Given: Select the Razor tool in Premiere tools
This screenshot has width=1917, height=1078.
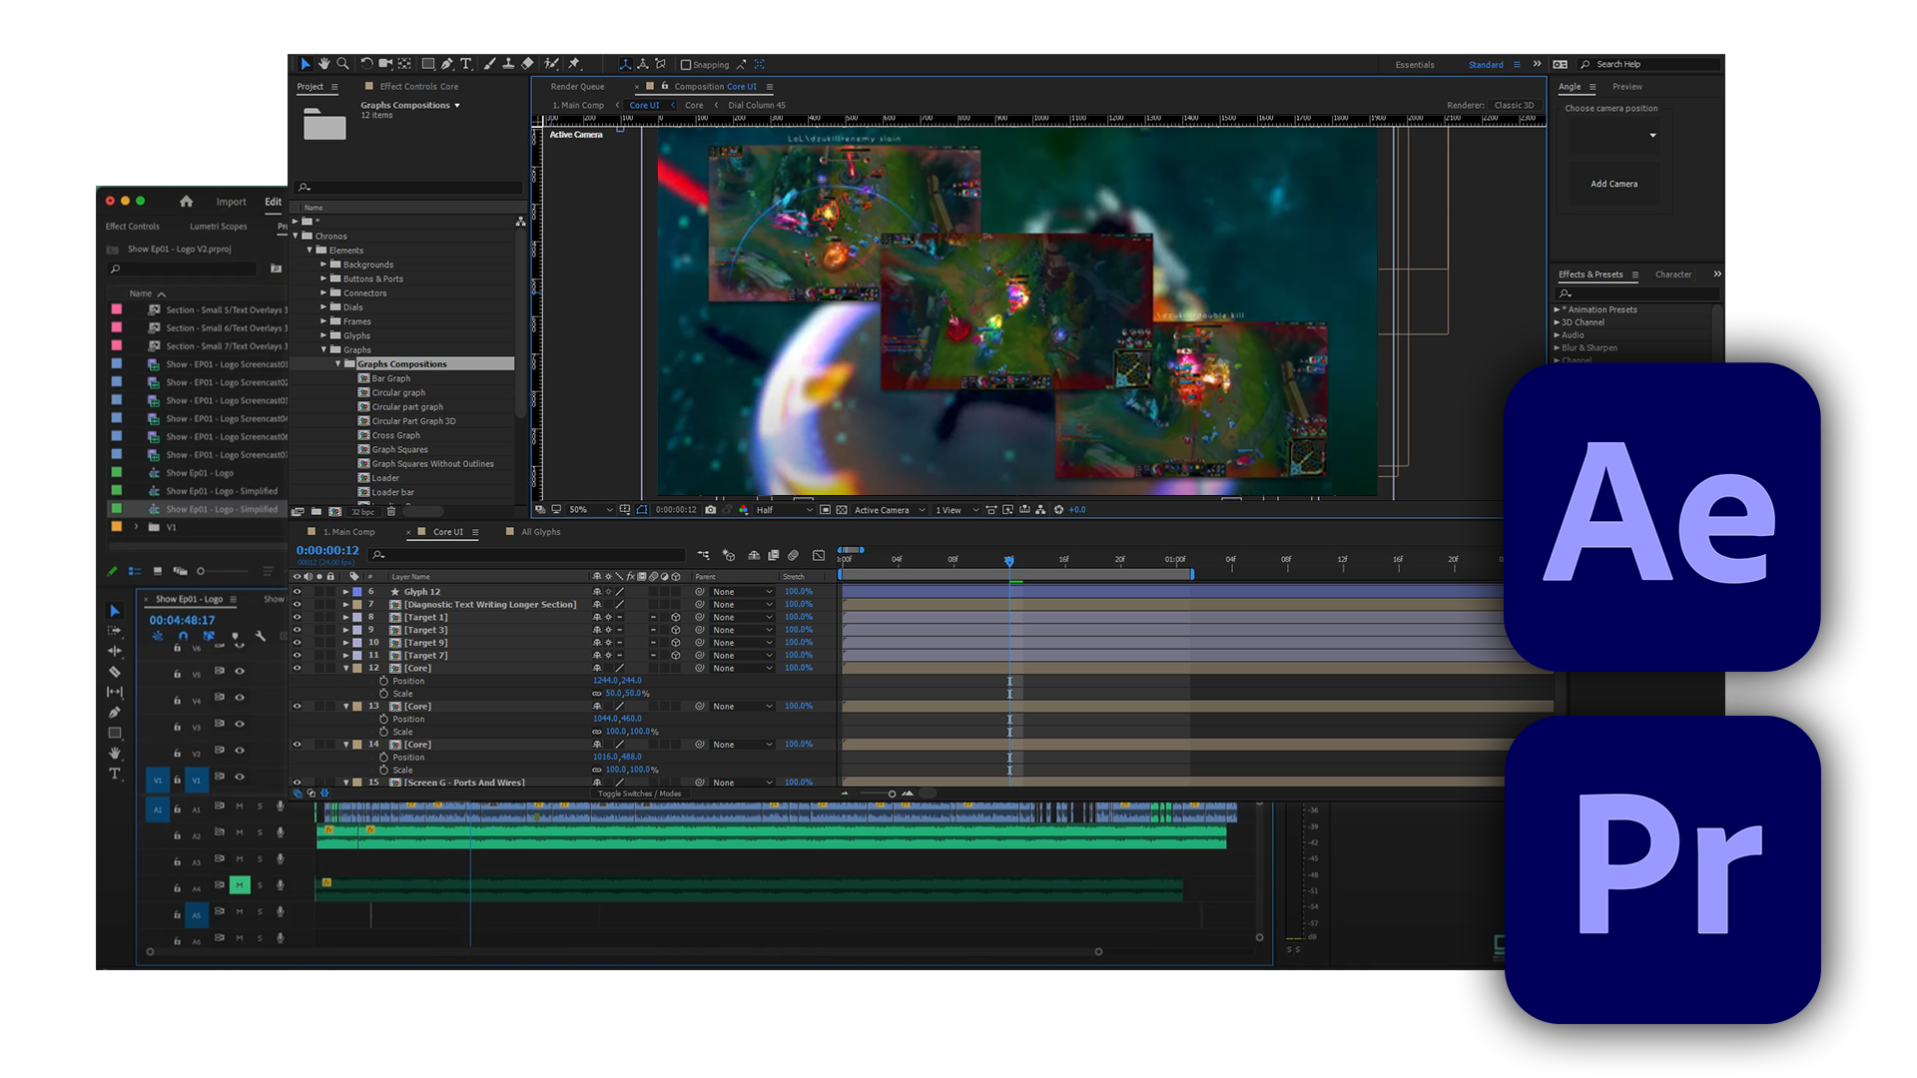Looking at the screenshot, I should click(115, 671).
